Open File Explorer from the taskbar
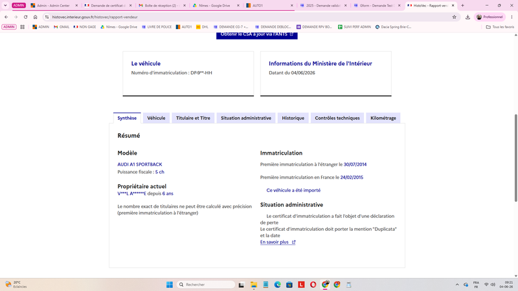Image resolution: width=518 pixels, height=291 pixels. point(253,285)
